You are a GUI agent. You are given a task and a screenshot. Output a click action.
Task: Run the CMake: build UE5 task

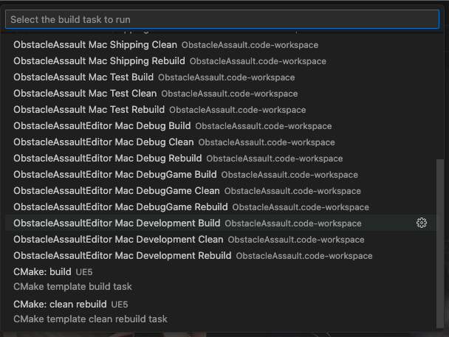pyautogui.click(x=222, y=279)
